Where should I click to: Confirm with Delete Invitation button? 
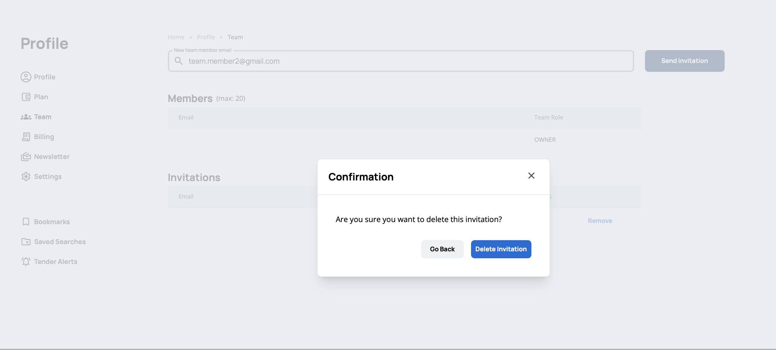coord(501,249)
